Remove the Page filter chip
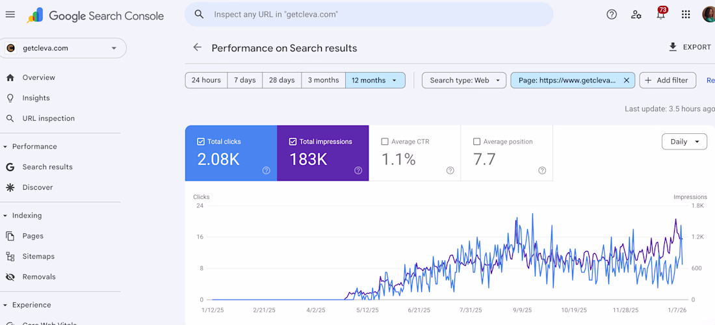This screenshot has height=325, width=715. click(x=627, y=81)
